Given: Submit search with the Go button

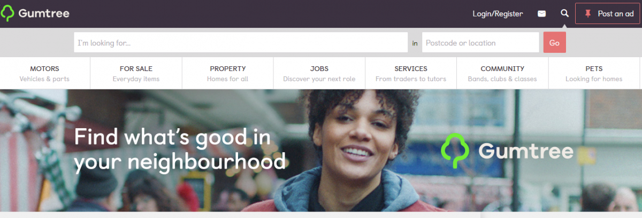Looking at the screenshot, I should 554,43.
